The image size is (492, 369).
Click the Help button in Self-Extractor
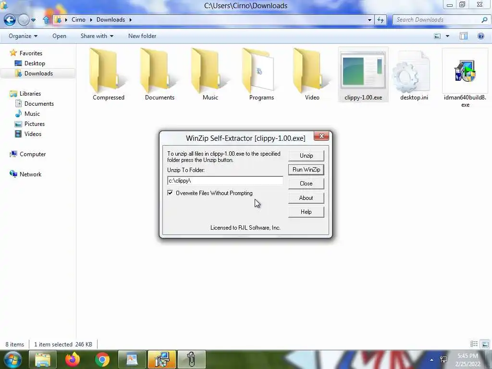(306, 212)
